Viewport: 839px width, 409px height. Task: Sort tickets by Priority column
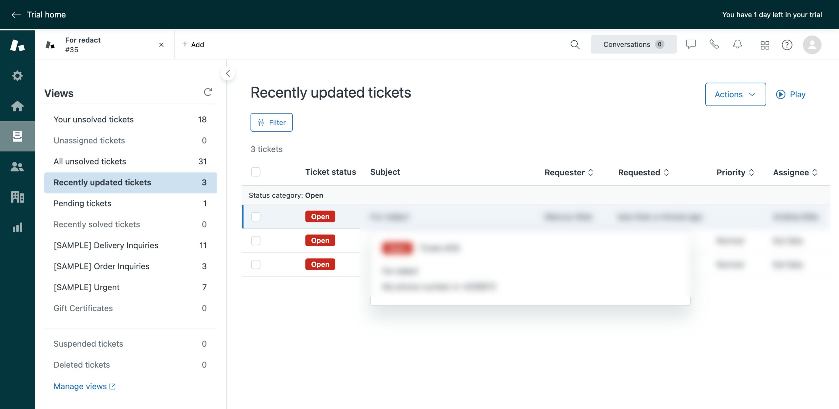[x=735, y=172]
